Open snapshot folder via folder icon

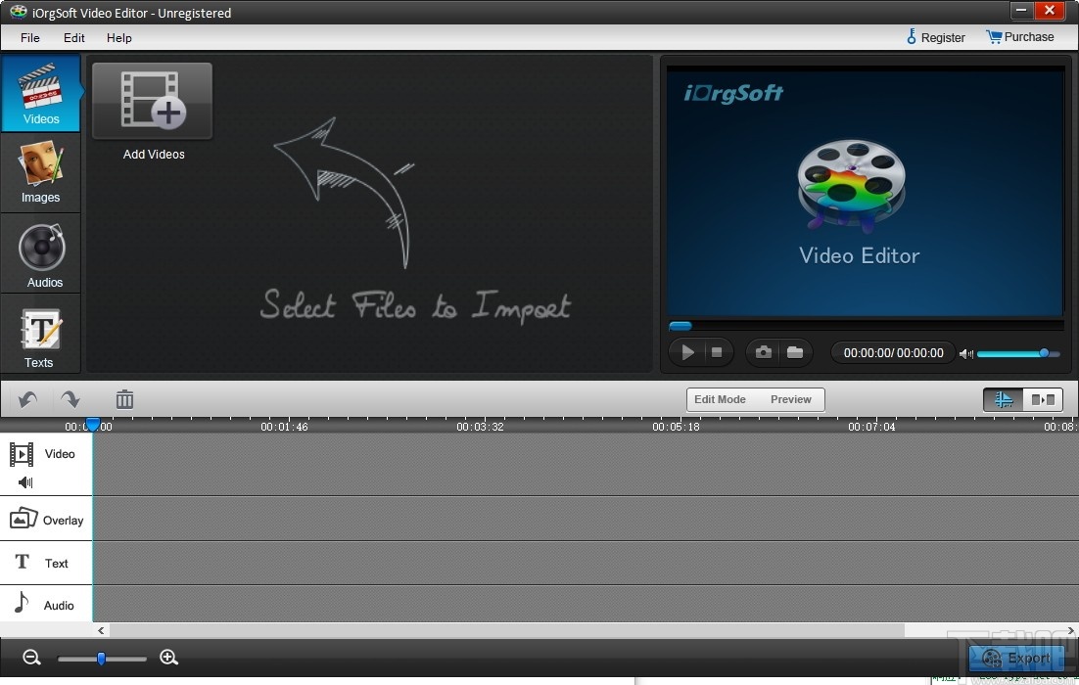pyautogui.click(x=794, y=352)
